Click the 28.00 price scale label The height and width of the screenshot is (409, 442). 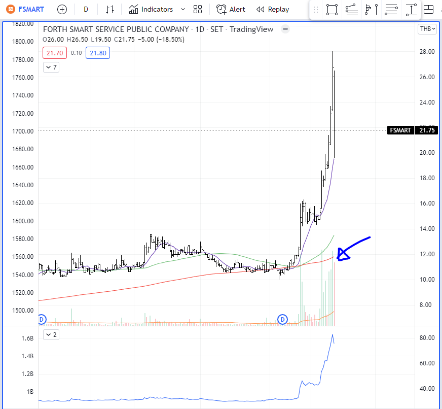pos(427,51)
